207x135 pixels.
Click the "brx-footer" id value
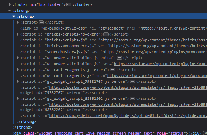(x=50, y=5)
